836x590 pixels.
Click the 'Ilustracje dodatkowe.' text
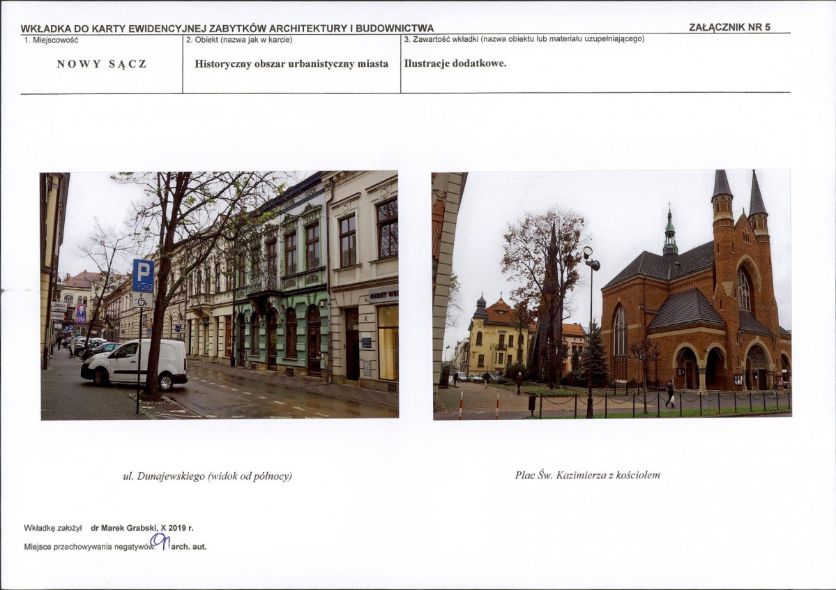click(455, 63)
